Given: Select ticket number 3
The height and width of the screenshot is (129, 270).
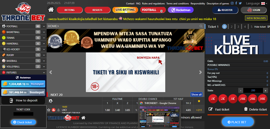Looking at the screenshot, I should click(x=238, y=27).
